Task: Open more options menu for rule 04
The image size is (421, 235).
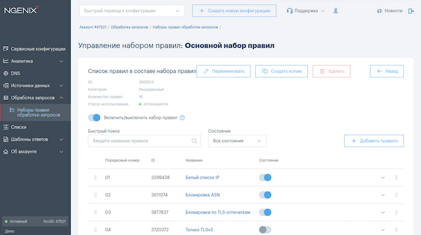Action: point(396,230)
